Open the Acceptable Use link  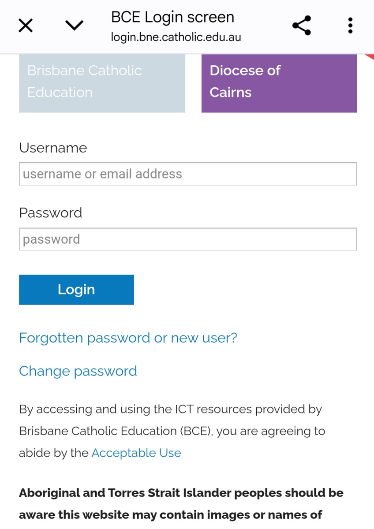[136, 453]
